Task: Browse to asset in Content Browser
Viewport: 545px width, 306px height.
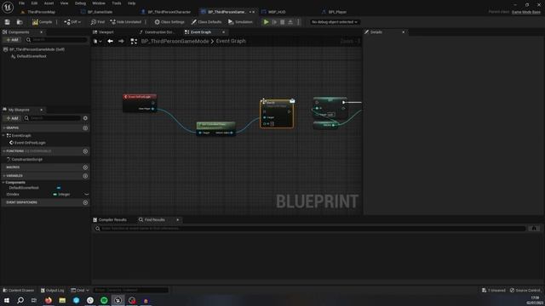Action: (20, 22)
